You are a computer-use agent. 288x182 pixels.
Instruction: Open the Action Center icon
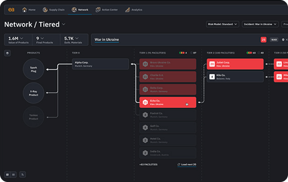tap(98, 10)
